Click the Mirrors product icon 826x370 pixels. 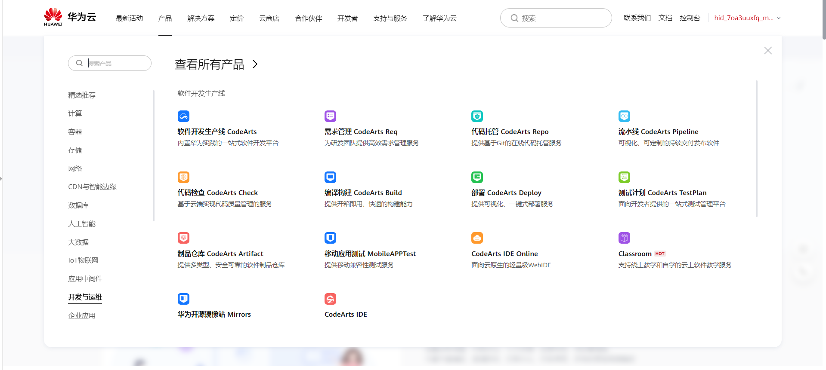click(183, 299)
